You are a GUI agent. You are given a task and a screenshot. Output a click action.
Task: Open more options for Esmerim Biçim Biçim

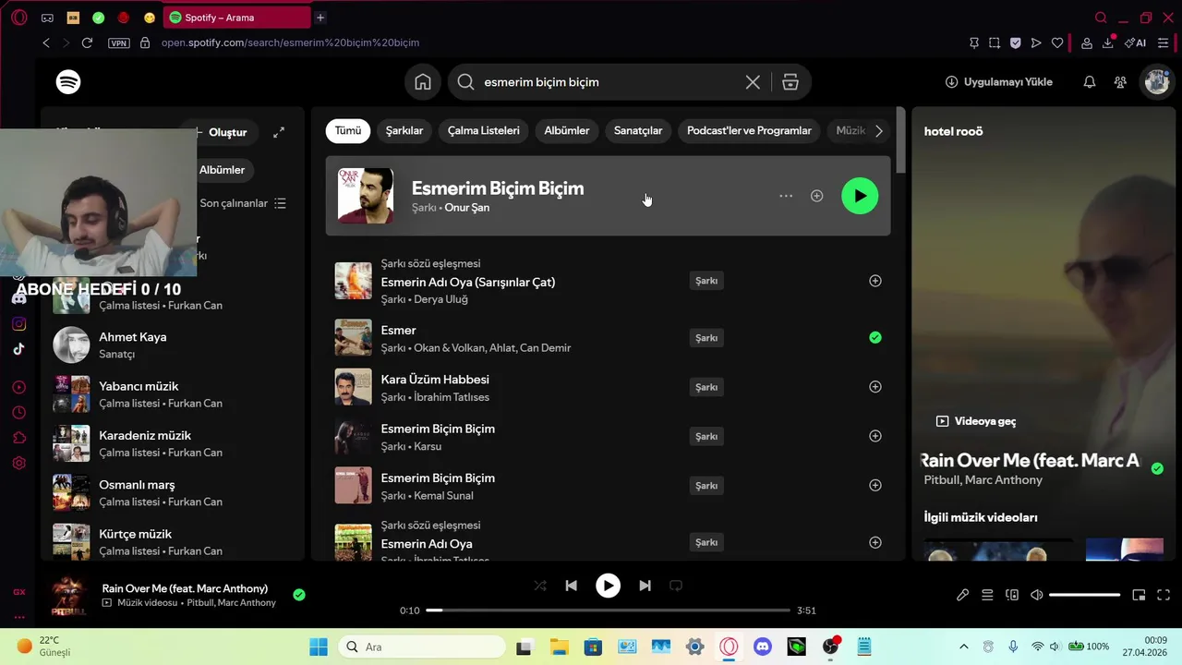786,196
